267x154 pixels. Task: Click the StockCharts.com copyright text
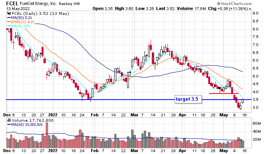(x=234, y=3)
